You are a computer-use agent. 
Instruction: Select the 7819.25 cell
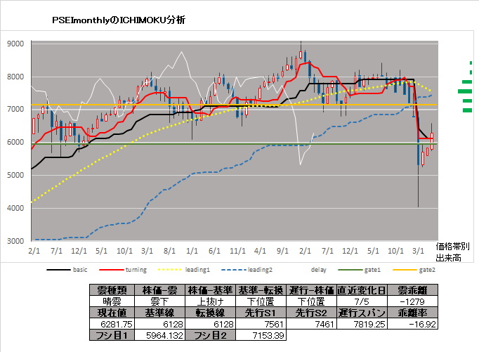[x=362, y=324]
